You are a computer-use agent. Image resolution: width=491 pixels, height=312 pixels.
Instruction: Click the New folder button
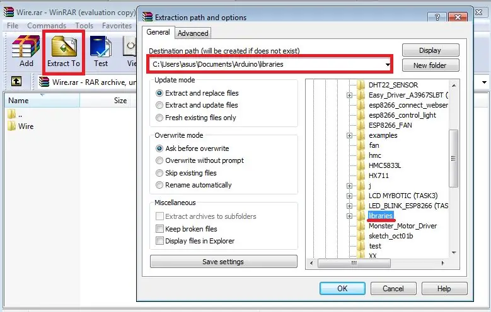[x=430, y=65]
